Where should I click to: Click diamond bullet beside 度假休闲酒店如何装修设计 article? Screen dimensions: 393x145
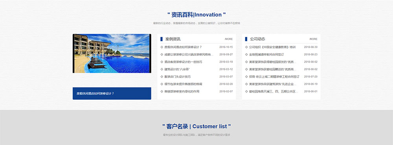coord(162,47)
